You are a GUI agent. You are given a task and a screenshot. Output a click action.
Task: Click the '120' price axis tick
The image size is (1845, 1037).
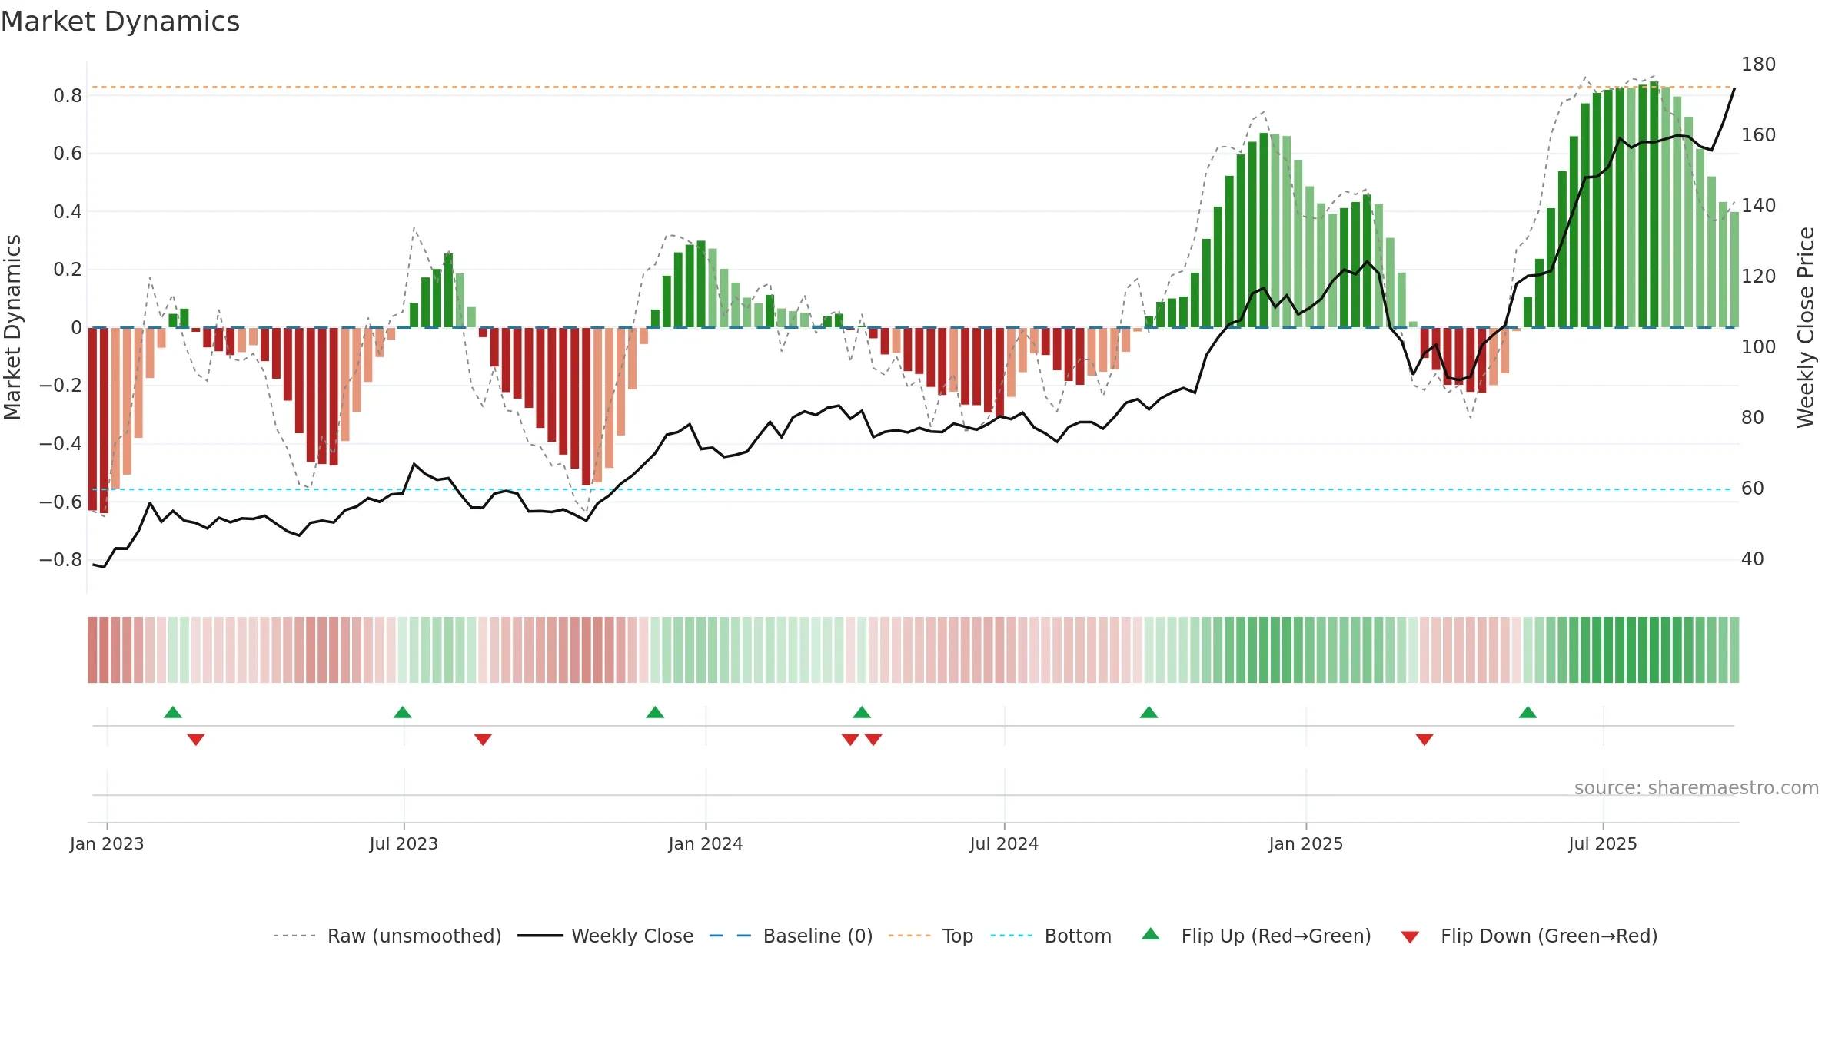1758,277
